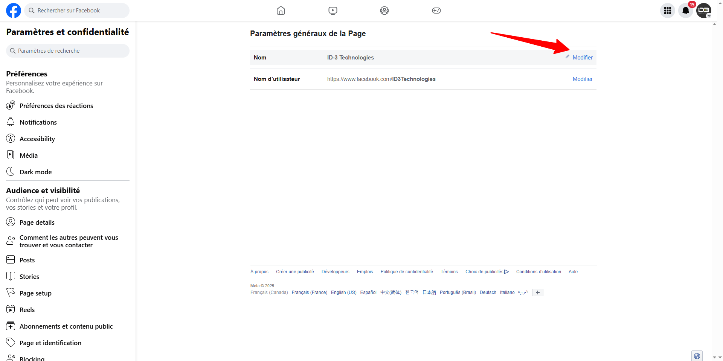
Task: Open the account profile avatar menu
Action: (x=704, y=11)
